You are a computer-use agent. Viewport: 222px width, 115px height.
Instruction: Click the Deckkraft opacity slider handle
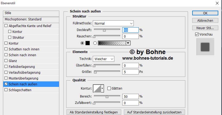pos(104,30)
